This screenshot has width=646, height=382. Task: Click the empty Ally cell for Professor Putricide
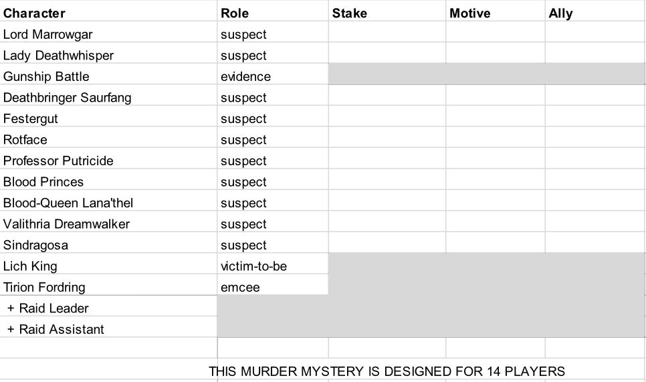click(x=595, y=161)
